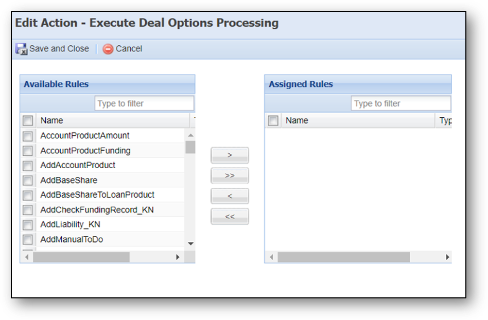Image resolution: width=488 pixels, height=320 pixels.
Task: Click right arrow of Assigned Rules horizontal scrollbar
Action: click(x=447, y=257)
